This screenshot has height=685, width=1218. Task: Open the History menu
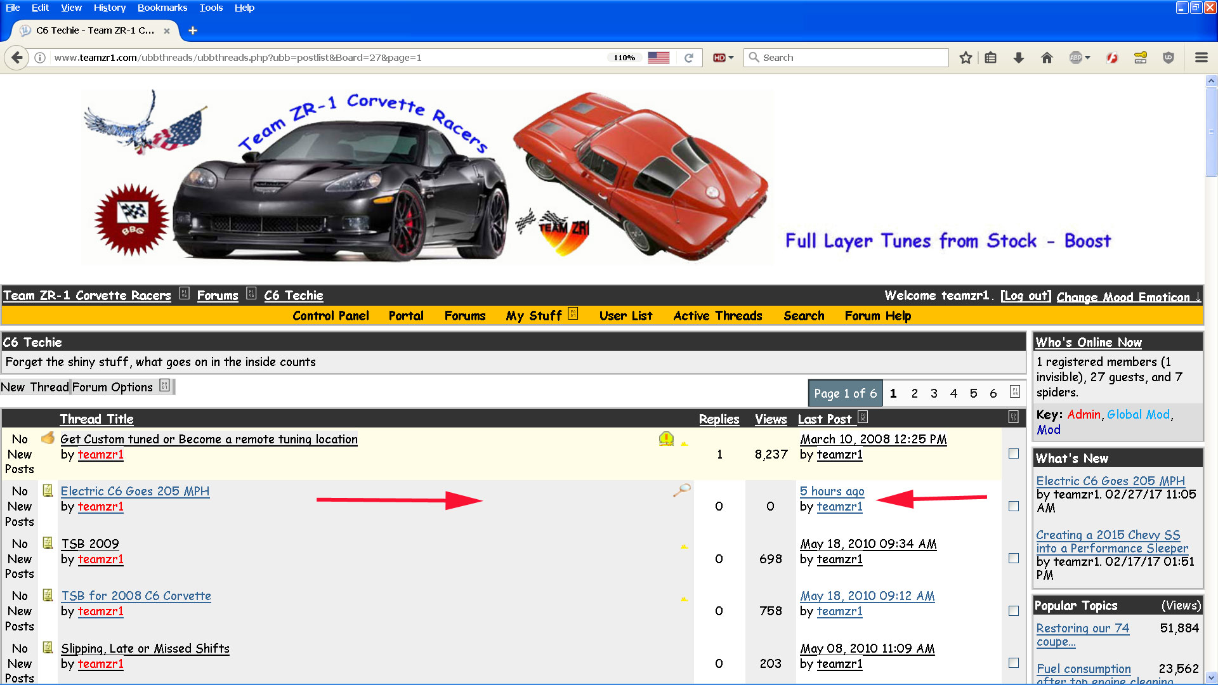click(x=110, y=8)
